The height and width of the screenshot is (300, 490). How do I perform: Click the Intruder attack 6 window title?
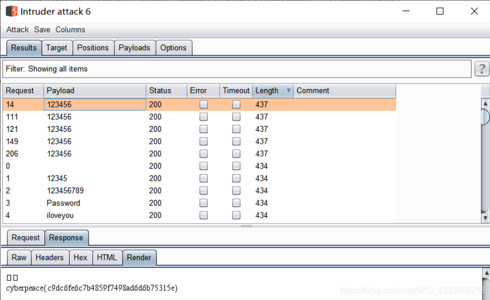56,12
